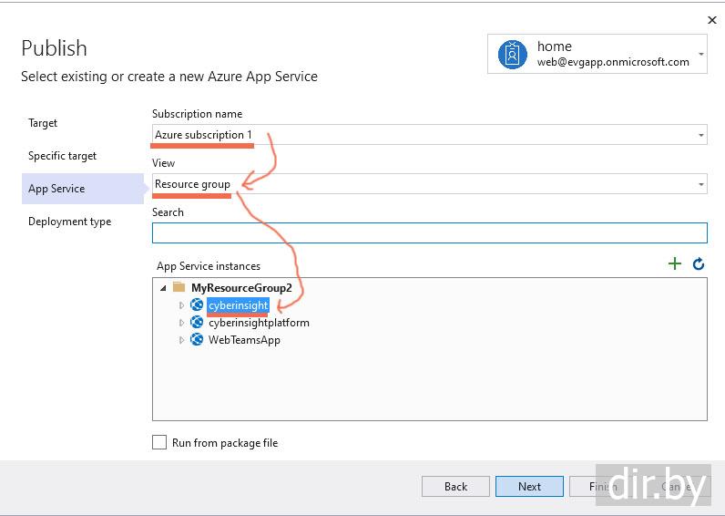Image resolution: width=725 pixels, height=516 pixels.
Task: Go to the Target step
Action: click(43, 123)
